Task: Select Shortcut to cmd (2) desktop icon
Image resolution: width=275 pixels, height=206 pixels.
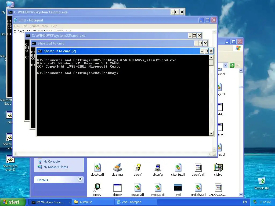Action: point(10,159)
